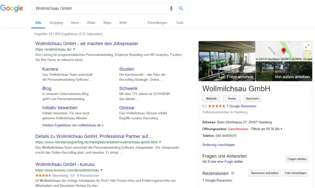
Task: Open the 'Fotos ansehen' office photo thumbnail
Action: coord(227,61)
